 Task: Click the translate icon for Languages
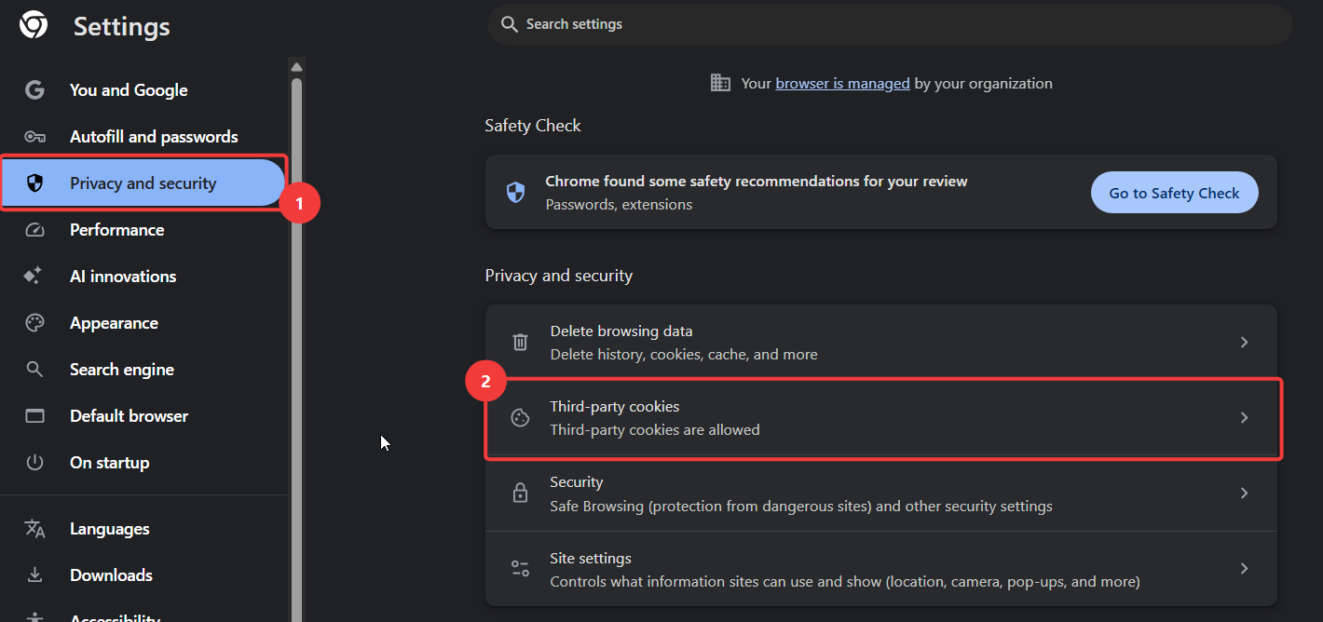[x=34, y=529]
